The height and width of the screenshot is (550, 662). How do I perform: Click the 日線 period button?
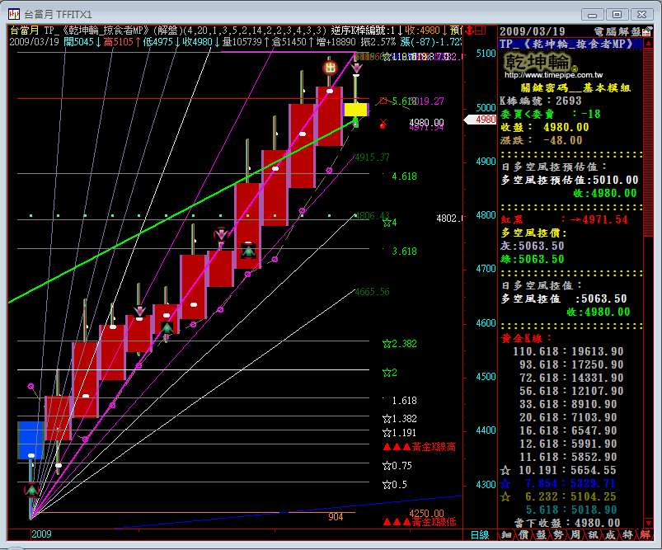click(x=480, y=535)
